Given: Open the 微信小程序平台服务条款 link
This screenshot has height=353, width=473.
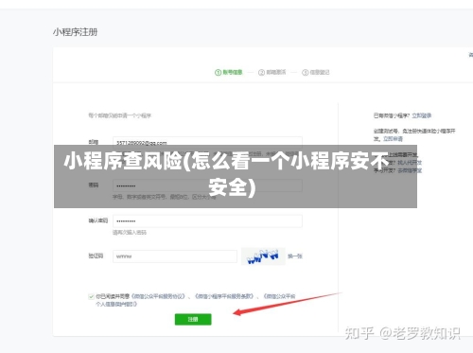Looking at the screenshot, I should pos(224,296).
